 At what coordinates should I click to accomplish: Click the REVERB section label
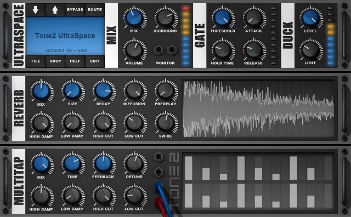point(19,108)
